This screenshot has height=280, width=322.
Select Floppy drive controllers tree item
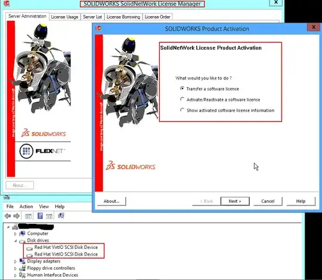47,268
